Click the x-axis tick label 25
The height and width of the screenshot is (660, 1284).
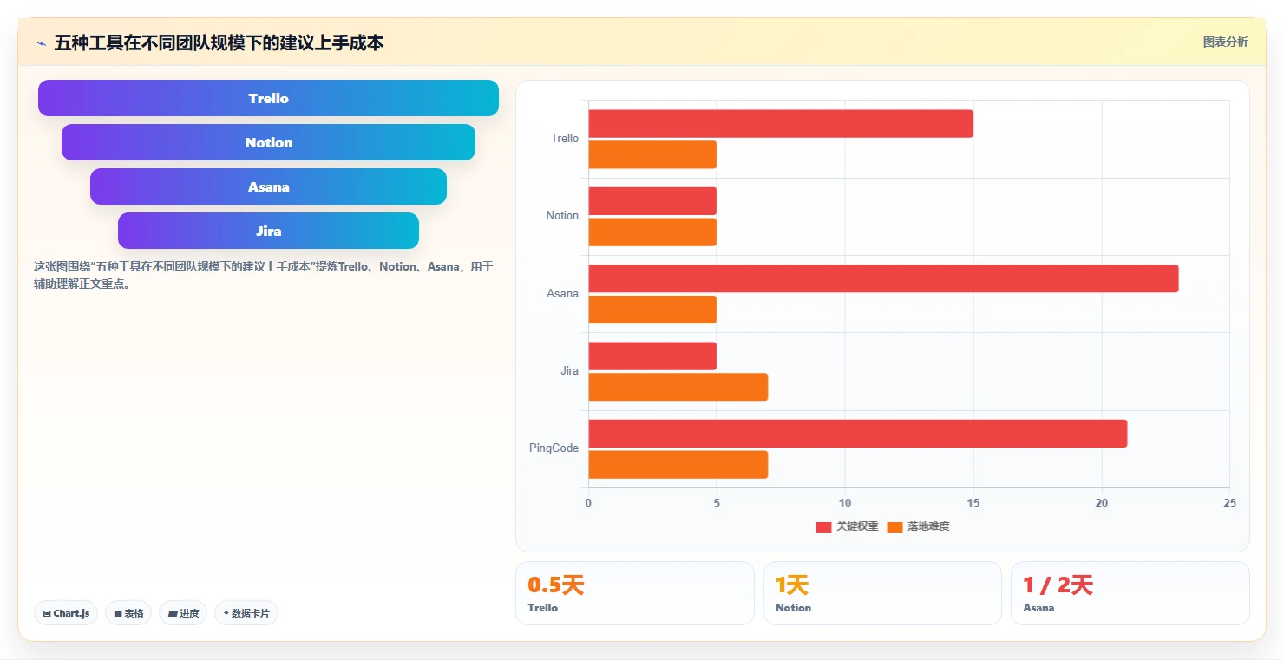click(1229, 504)
